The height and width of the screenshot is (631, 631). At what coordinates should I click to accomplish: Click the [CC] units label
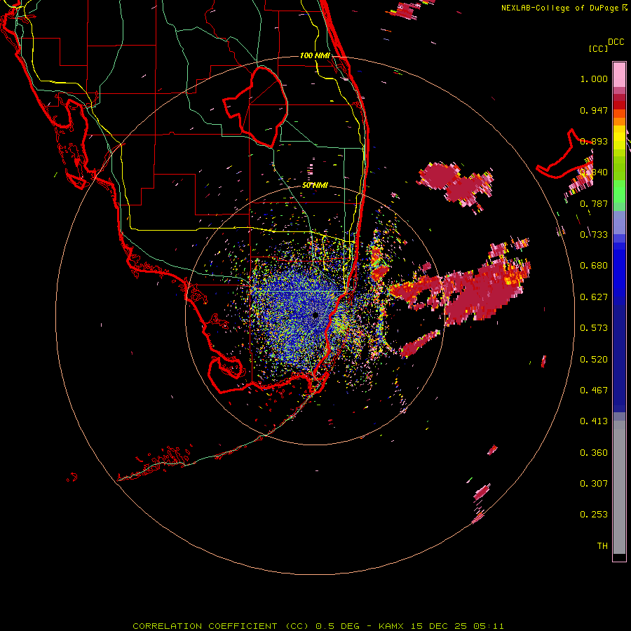click(598, 49)
